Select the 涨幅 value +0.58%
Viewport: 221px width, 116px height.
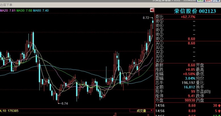pos(189,74)
